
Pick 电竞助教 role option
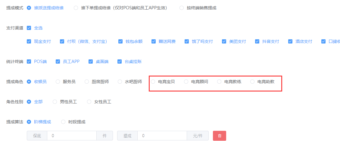252,82
